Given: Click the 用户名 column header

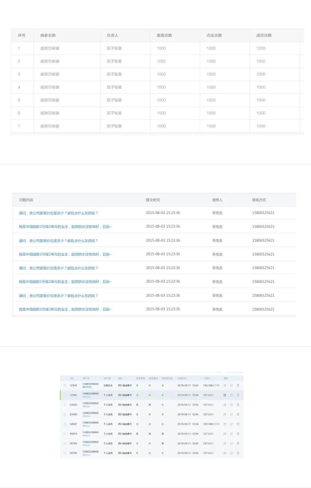Looking at the screenshot, I should point(86,378).
